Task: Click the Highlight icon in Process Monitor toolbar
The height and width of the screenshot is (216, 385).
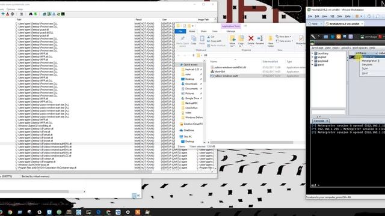Action: coord(8,14)
